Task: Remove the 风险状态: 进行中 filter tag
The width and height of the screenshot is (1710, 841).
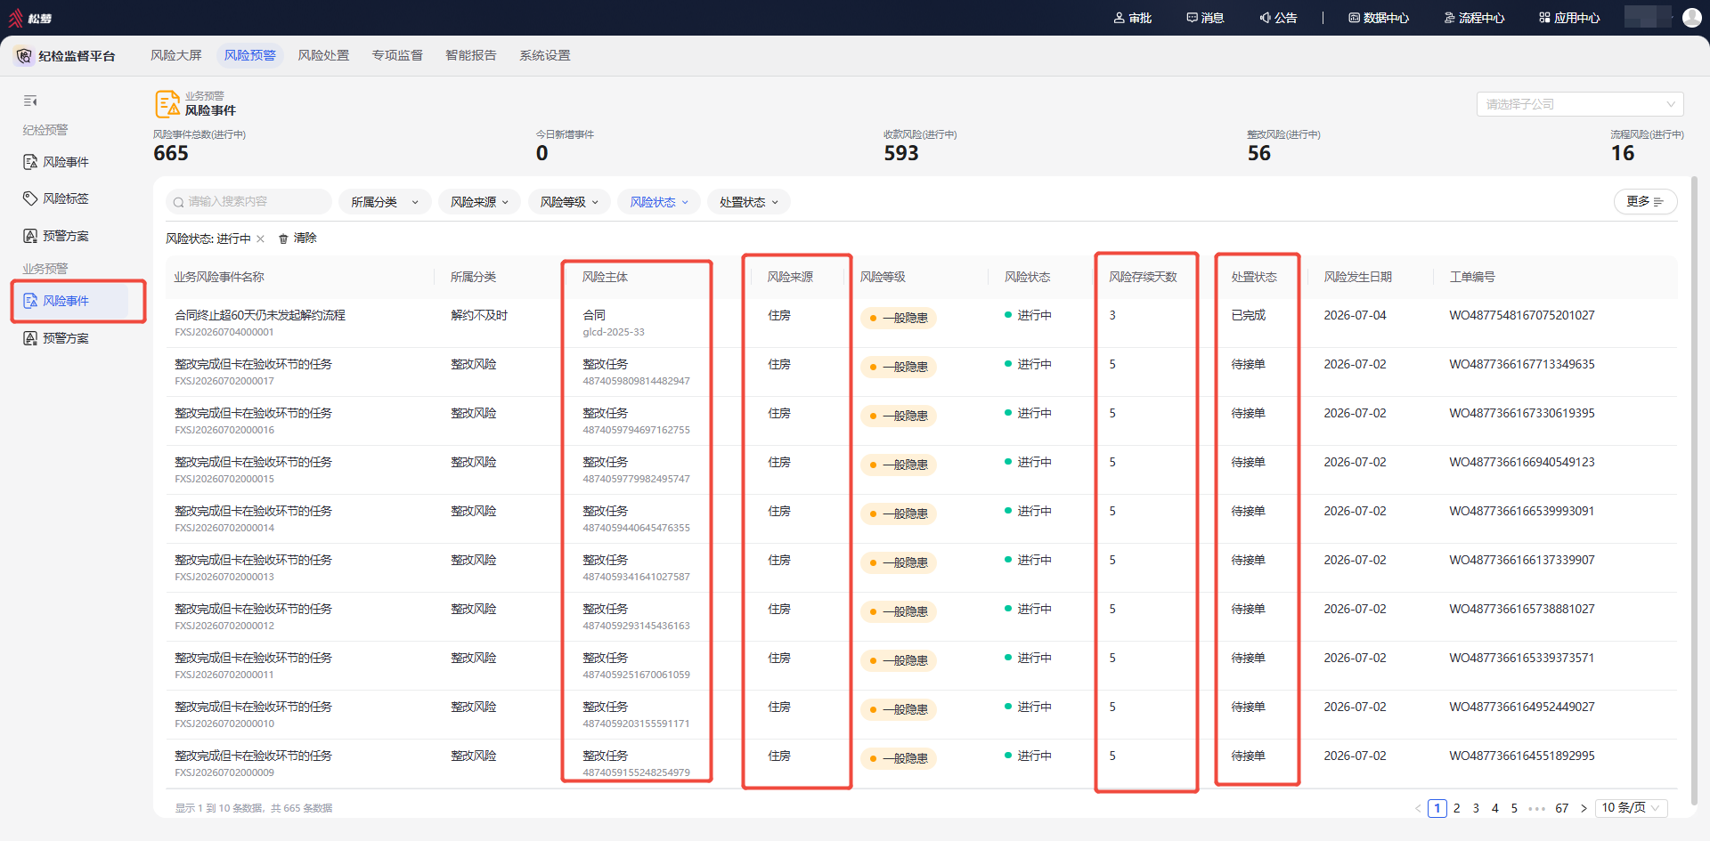Action: click(x=260, y=239)
